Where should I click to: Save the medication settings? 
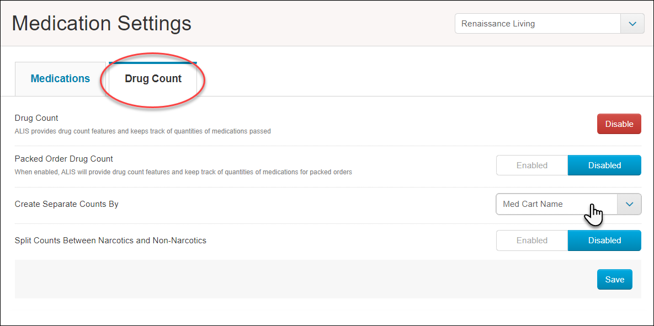pyautogui.click(x=614, y=279)
